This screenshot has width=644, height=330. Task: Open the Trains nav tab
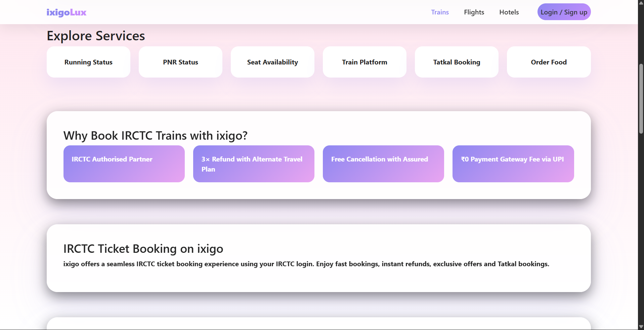point(440,12)
